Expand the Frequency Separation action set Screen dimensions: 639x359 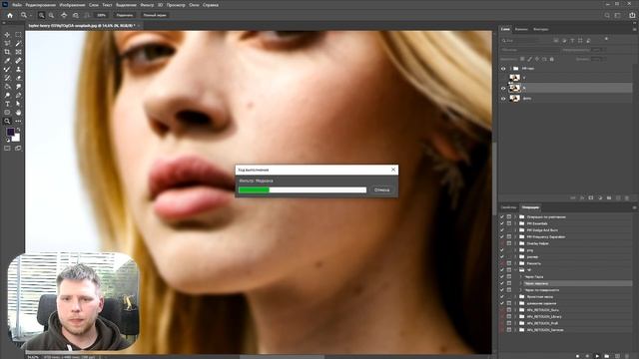tap(515, 236)
